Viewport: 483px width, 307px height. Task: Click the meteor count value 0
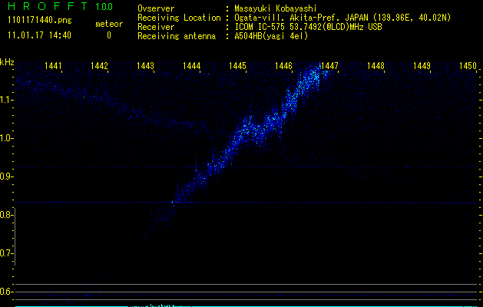[x=109, y=35]
